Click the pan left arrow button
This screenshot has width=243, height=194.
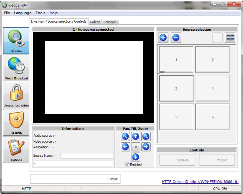(125, 147)
